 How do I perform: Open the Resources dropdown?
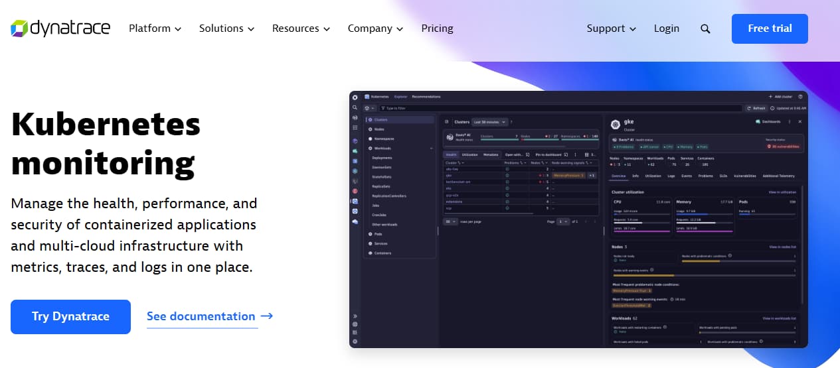click(301, 29)
